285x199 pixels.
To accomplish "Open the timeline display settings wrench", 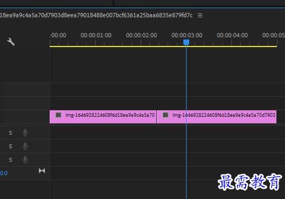I will click(11, 42).
